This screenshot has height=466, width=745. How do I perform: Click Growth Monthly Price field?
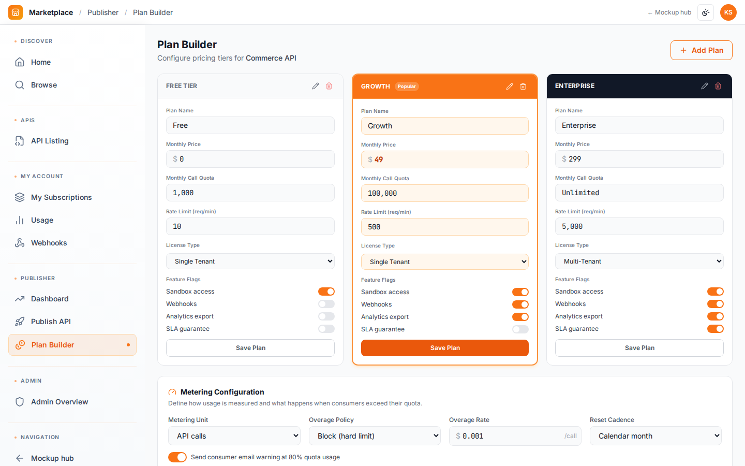click(x=445, y=159)
